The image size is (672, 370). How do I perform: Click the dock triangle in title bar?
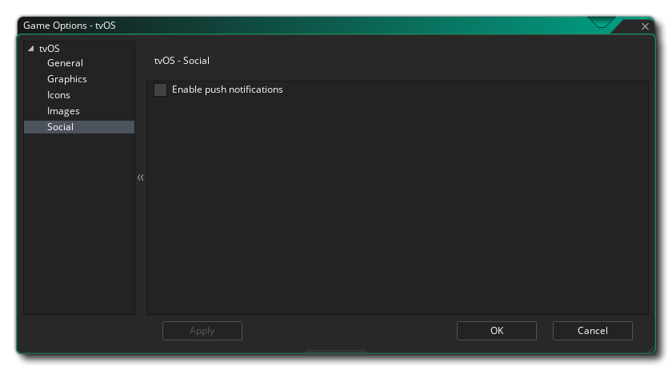click(x=601, y=22)
